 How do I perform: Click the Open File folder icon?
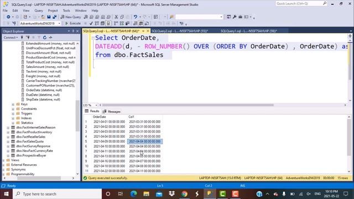coord(43,17)
